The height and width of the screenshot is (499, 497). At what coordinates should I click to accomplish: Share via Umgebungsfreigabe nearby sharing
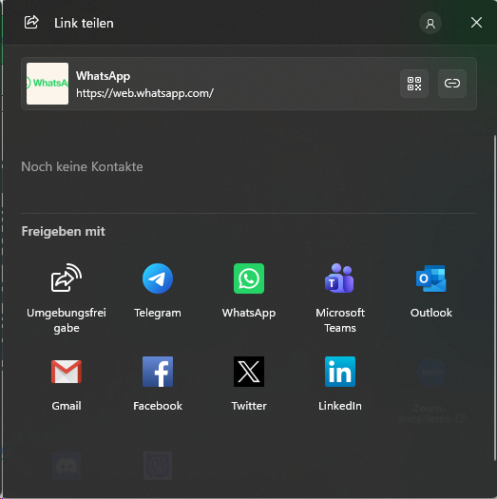coord(67,298)
